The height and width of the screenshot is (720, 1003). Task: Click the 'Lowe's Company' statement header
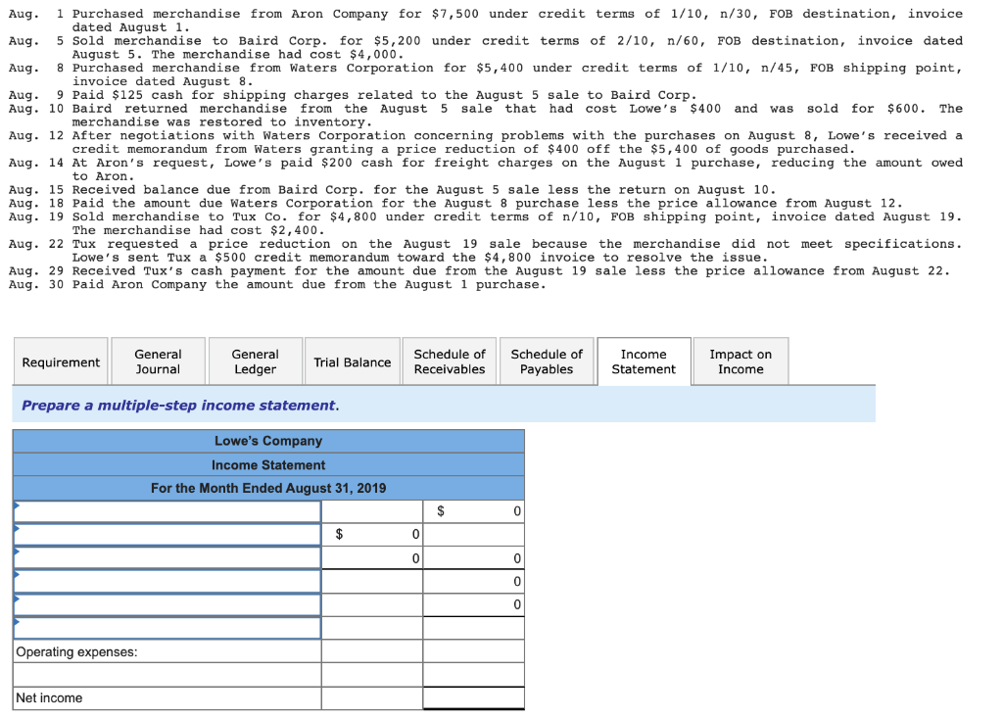pyautogui.click(x=268, y=441)
